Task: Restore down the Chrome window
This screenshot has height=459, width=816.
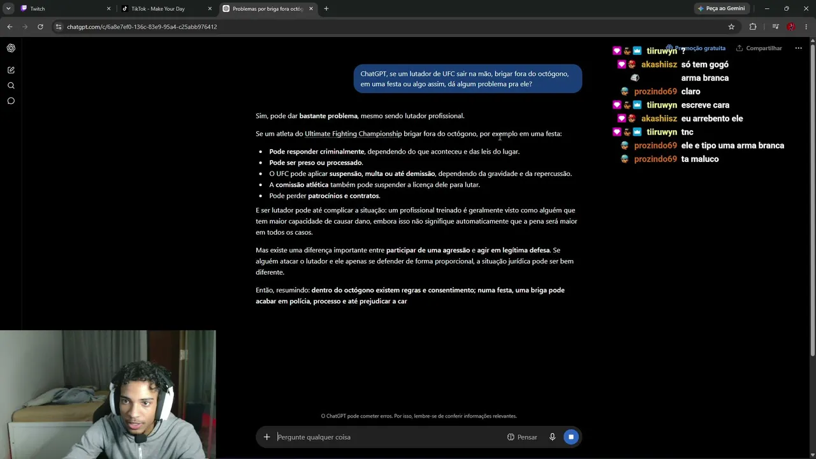Action: [x=786, y=8]
